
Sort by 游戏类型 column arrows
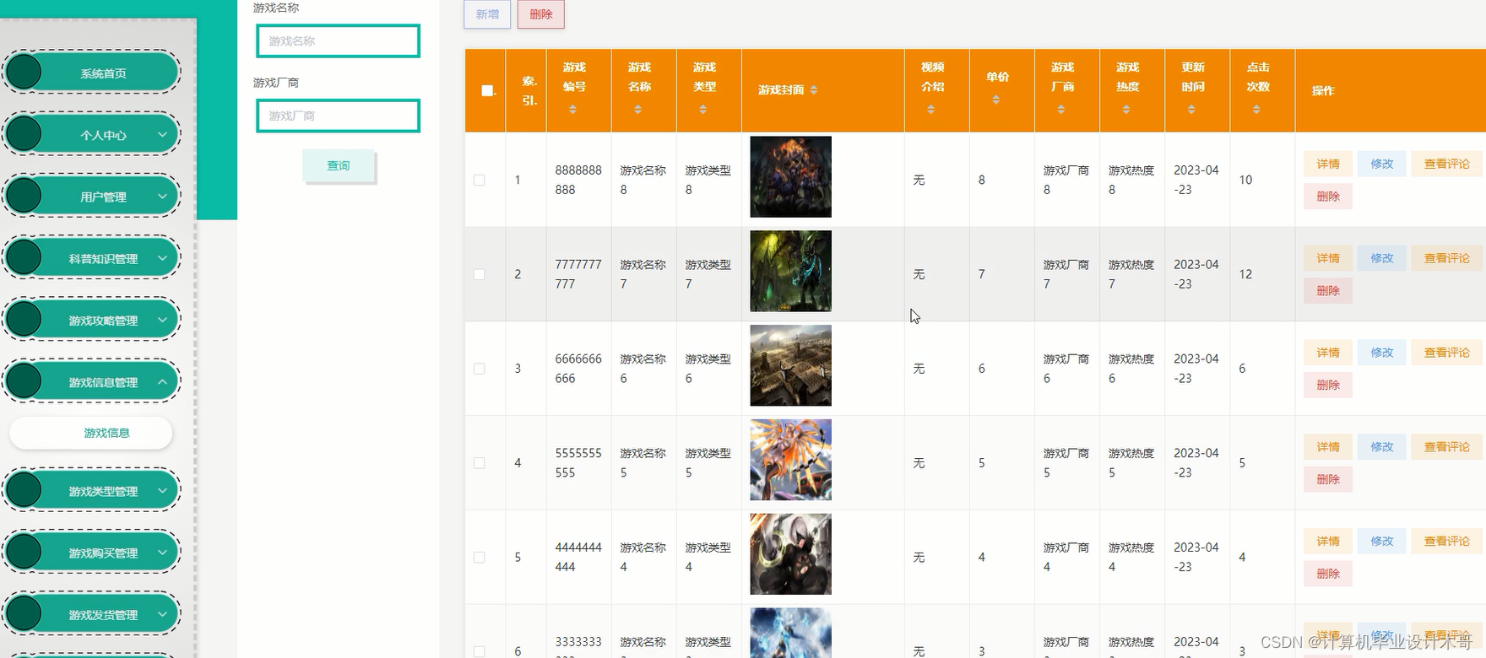coord(702,110)
